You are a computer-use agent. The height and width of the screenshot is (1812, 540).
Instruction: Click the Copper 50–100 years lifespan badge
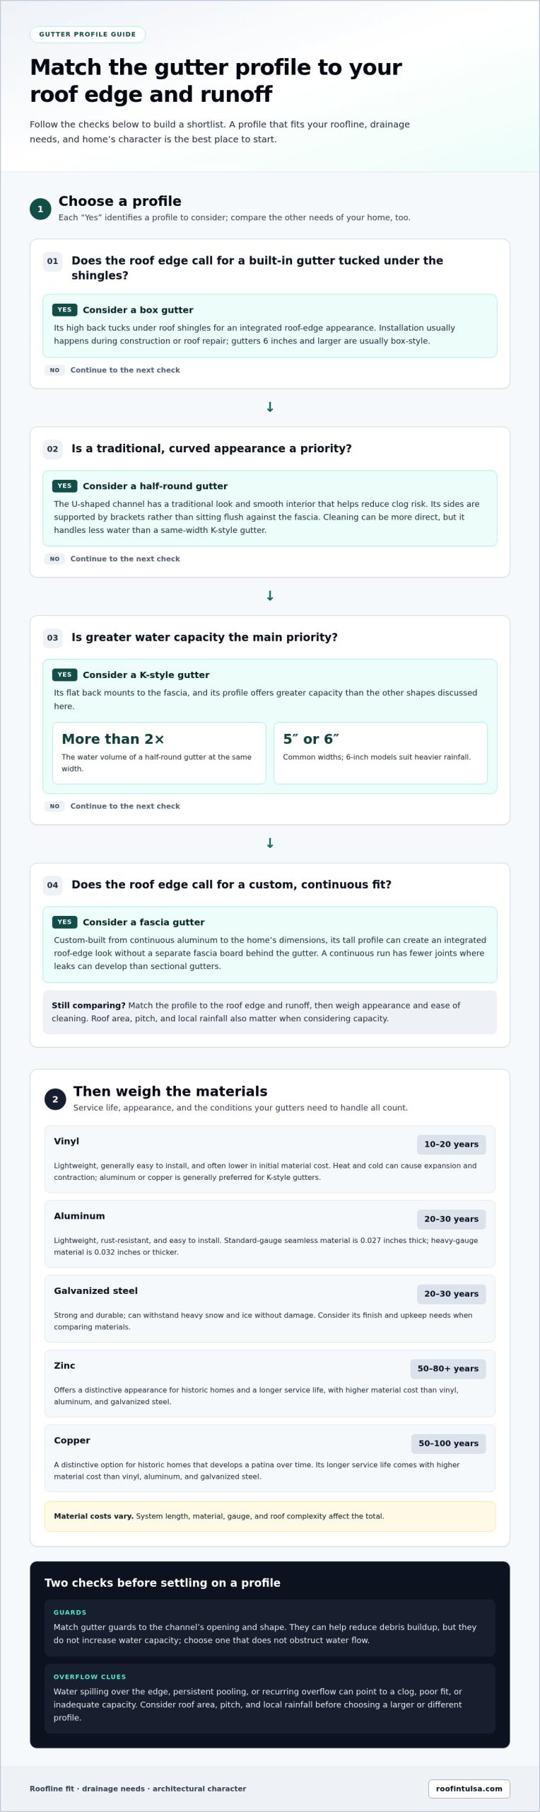[x=448, y=1443]
